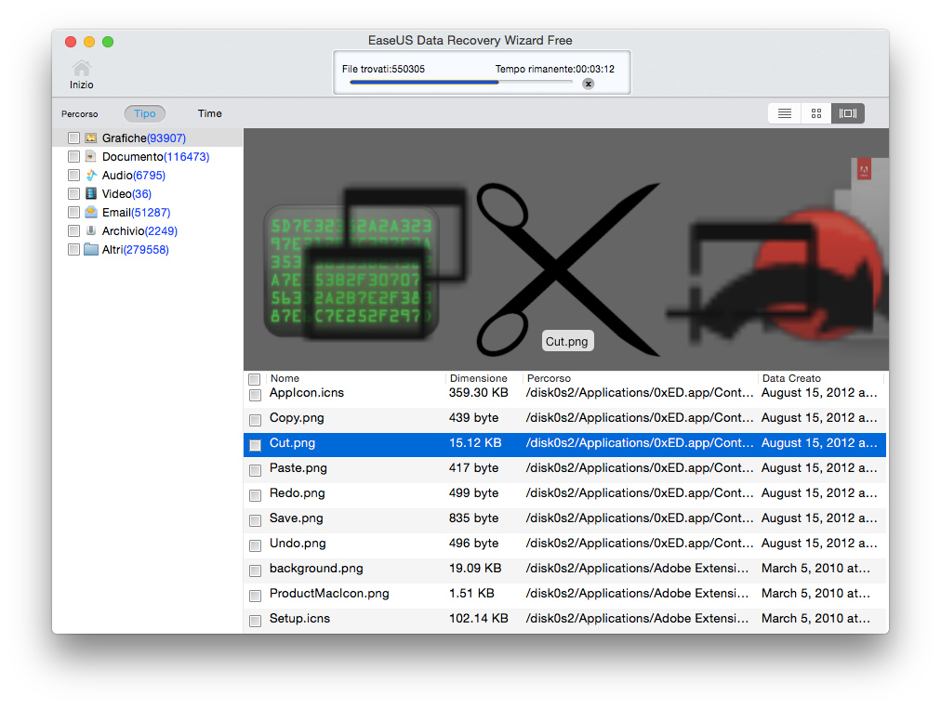The image size is (941, 708).
Task: Select the Email(51287) category
Action: (137, 212)
